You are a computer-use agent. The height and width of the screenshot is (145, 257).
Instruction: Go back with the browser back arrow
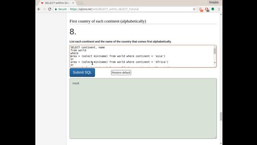(x=39, y=9)
